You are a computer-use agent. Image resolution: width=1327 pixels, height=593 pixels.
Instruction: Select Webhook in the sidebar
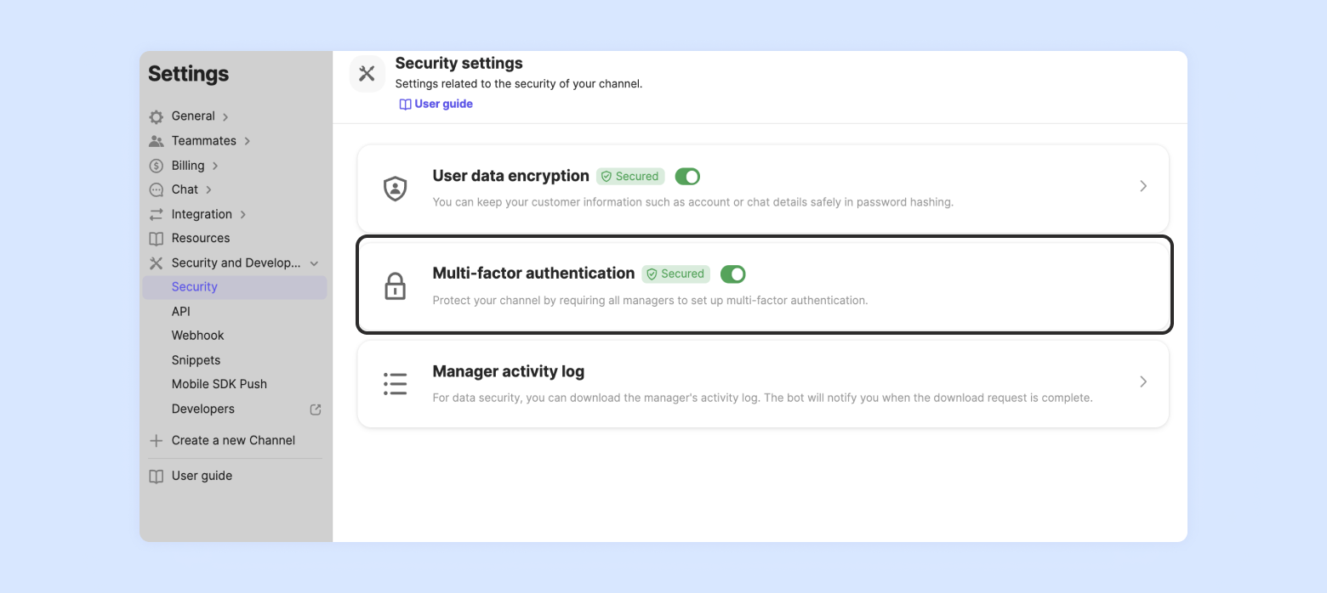click(x=198, y=336)
